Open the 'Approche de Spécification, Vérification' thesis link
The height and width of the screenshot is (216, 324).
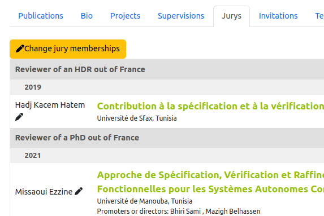click(x=210, y=175)
